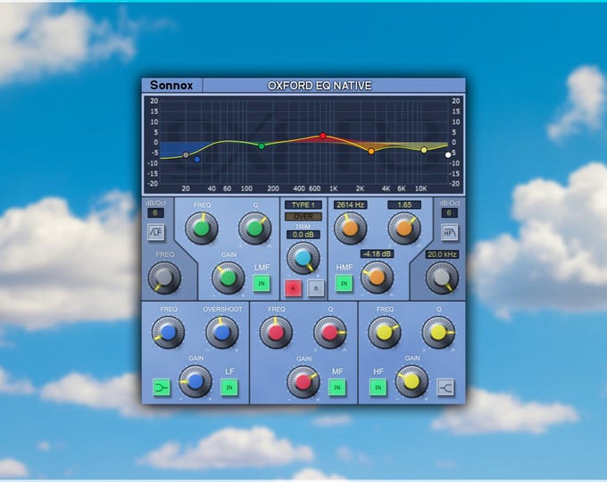Screen dimensions: 607x482
Task: Click the TRIM 0.0 dB value field
Action: click(x=303, y=235)
